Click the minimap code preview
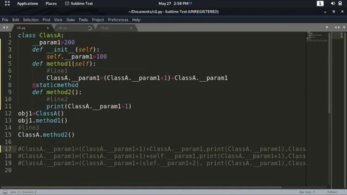347x195 pixels. point(317,37)
